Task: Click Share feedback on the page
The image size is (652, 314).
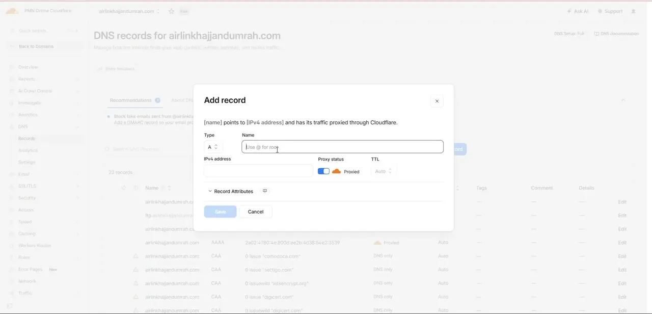Action: (x=117, y=69)
